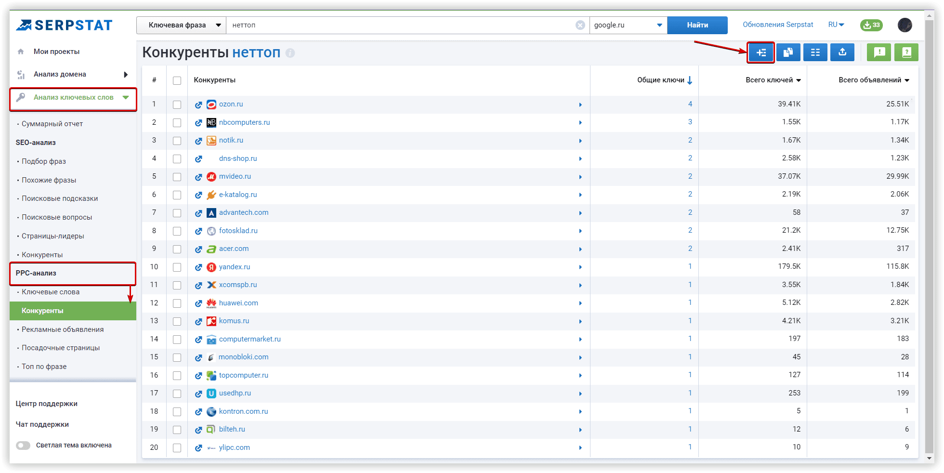Open the Обновления Serpstat link
This screenshot has width=944, height=473.
(778, 25)
